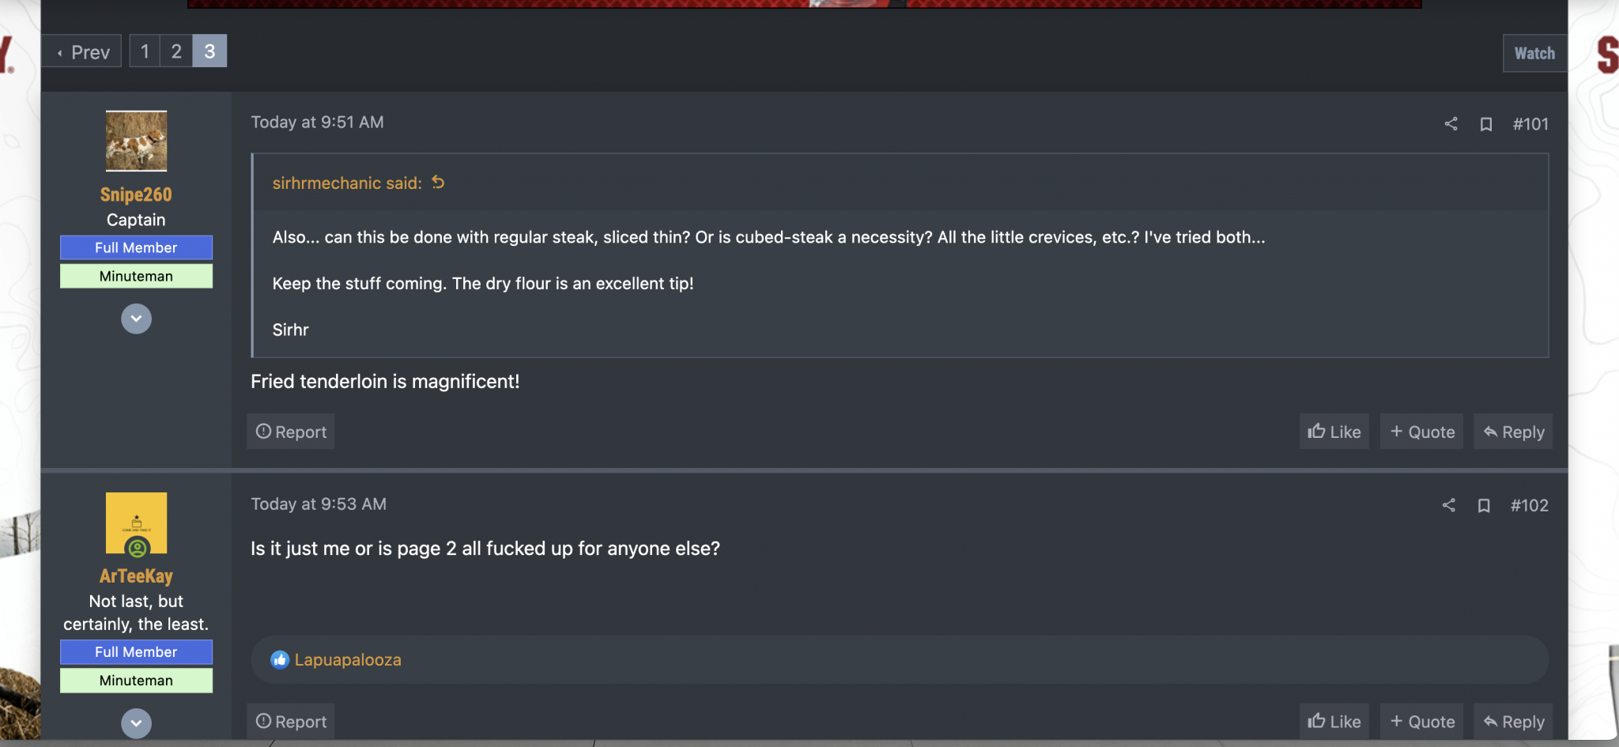This screenshot has width=1619, height=747.
Task: Expand ArTeeKay's user details chevron
Action: tap(136, 722)
